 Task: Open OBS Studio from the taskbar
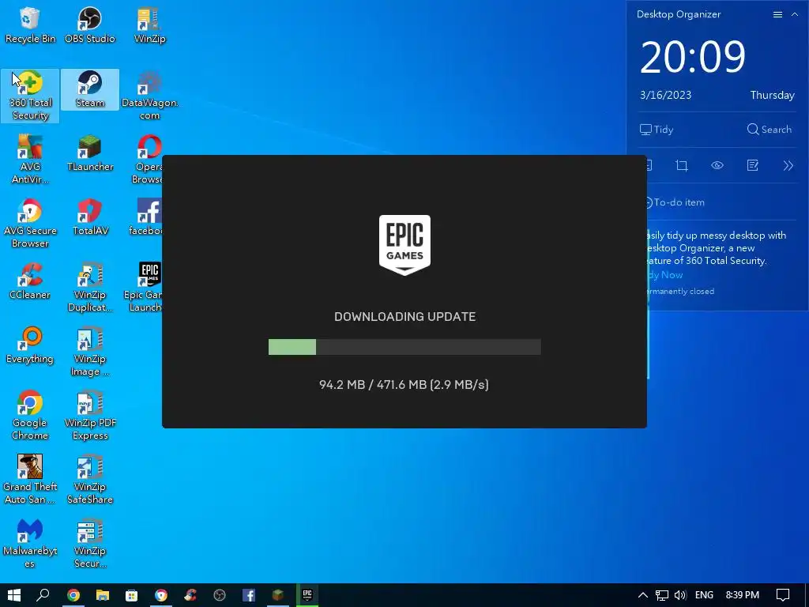pos(220,595)
